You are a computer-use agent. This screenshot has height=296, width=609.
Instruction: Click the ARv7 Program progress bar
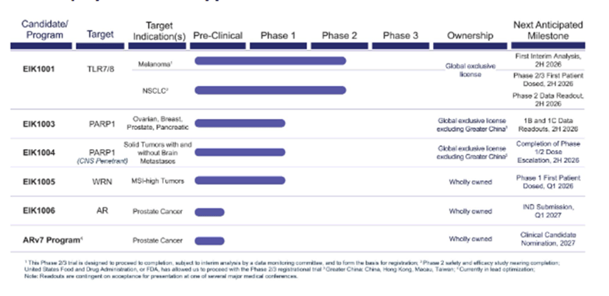coord(210,240)
